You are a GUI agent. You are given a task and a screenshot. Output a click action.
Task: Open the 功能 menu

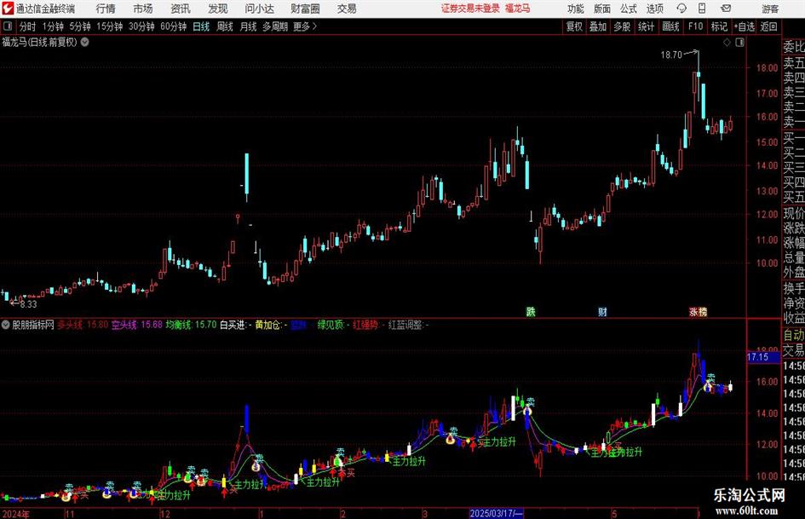click(576, 9)
